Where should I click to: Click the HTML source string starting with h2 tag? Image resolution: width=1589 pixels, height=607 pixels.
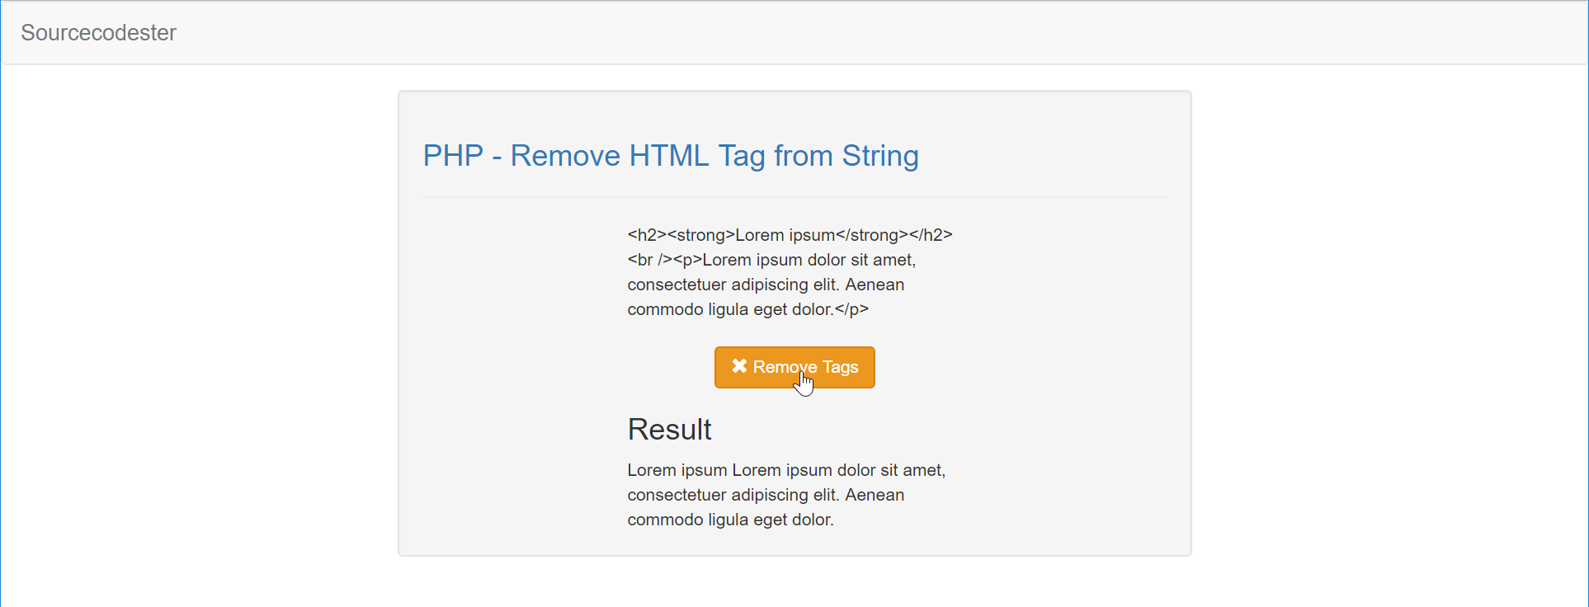tap(790, 235)
